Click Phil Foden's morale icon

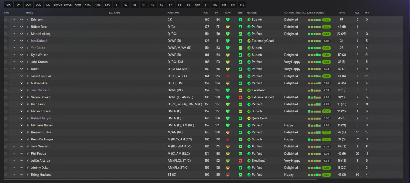point(249,154)
